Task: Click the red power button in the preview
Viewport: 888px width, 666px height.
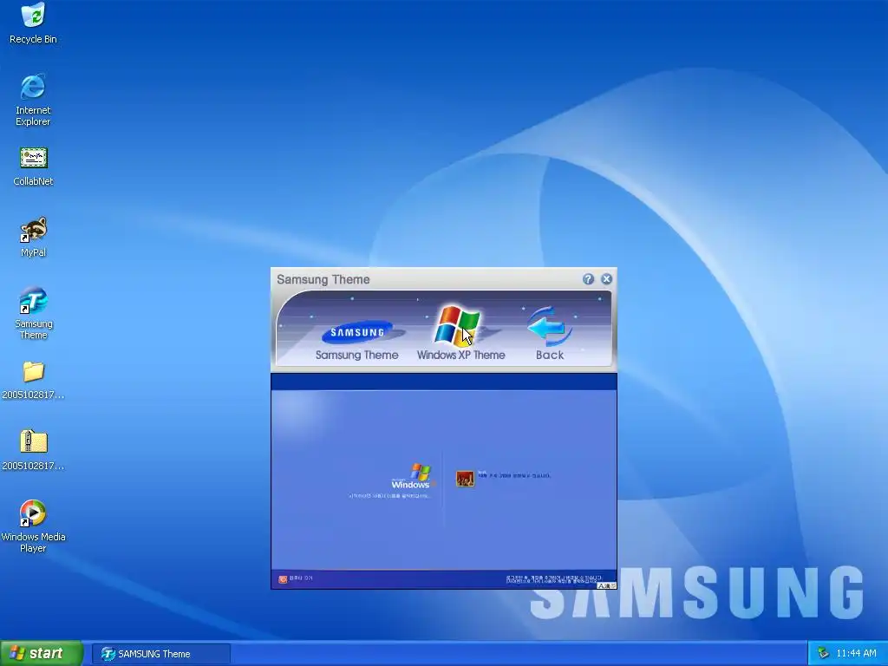Action: 283,578
